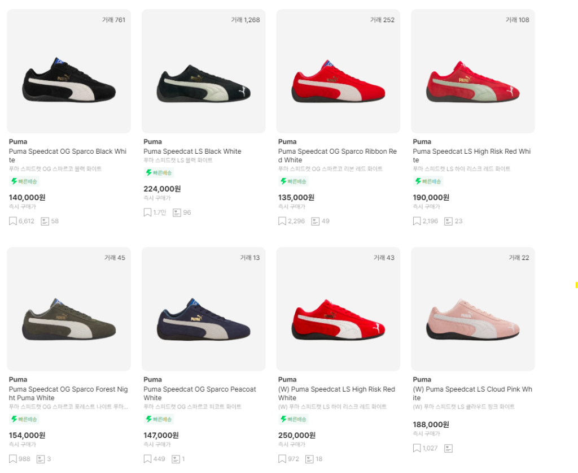Save the Sparco Ribbon Red White shoe
Image resolution: width=578 pixels, height=473 pixels.
click(x=282, y=221)
